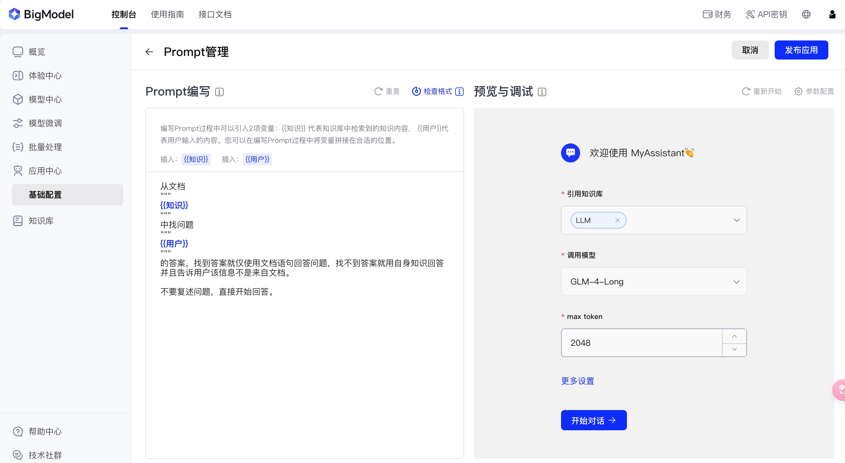Click the 重置 reset icon
The image size is (845, 463).
(x=378, y=91)
